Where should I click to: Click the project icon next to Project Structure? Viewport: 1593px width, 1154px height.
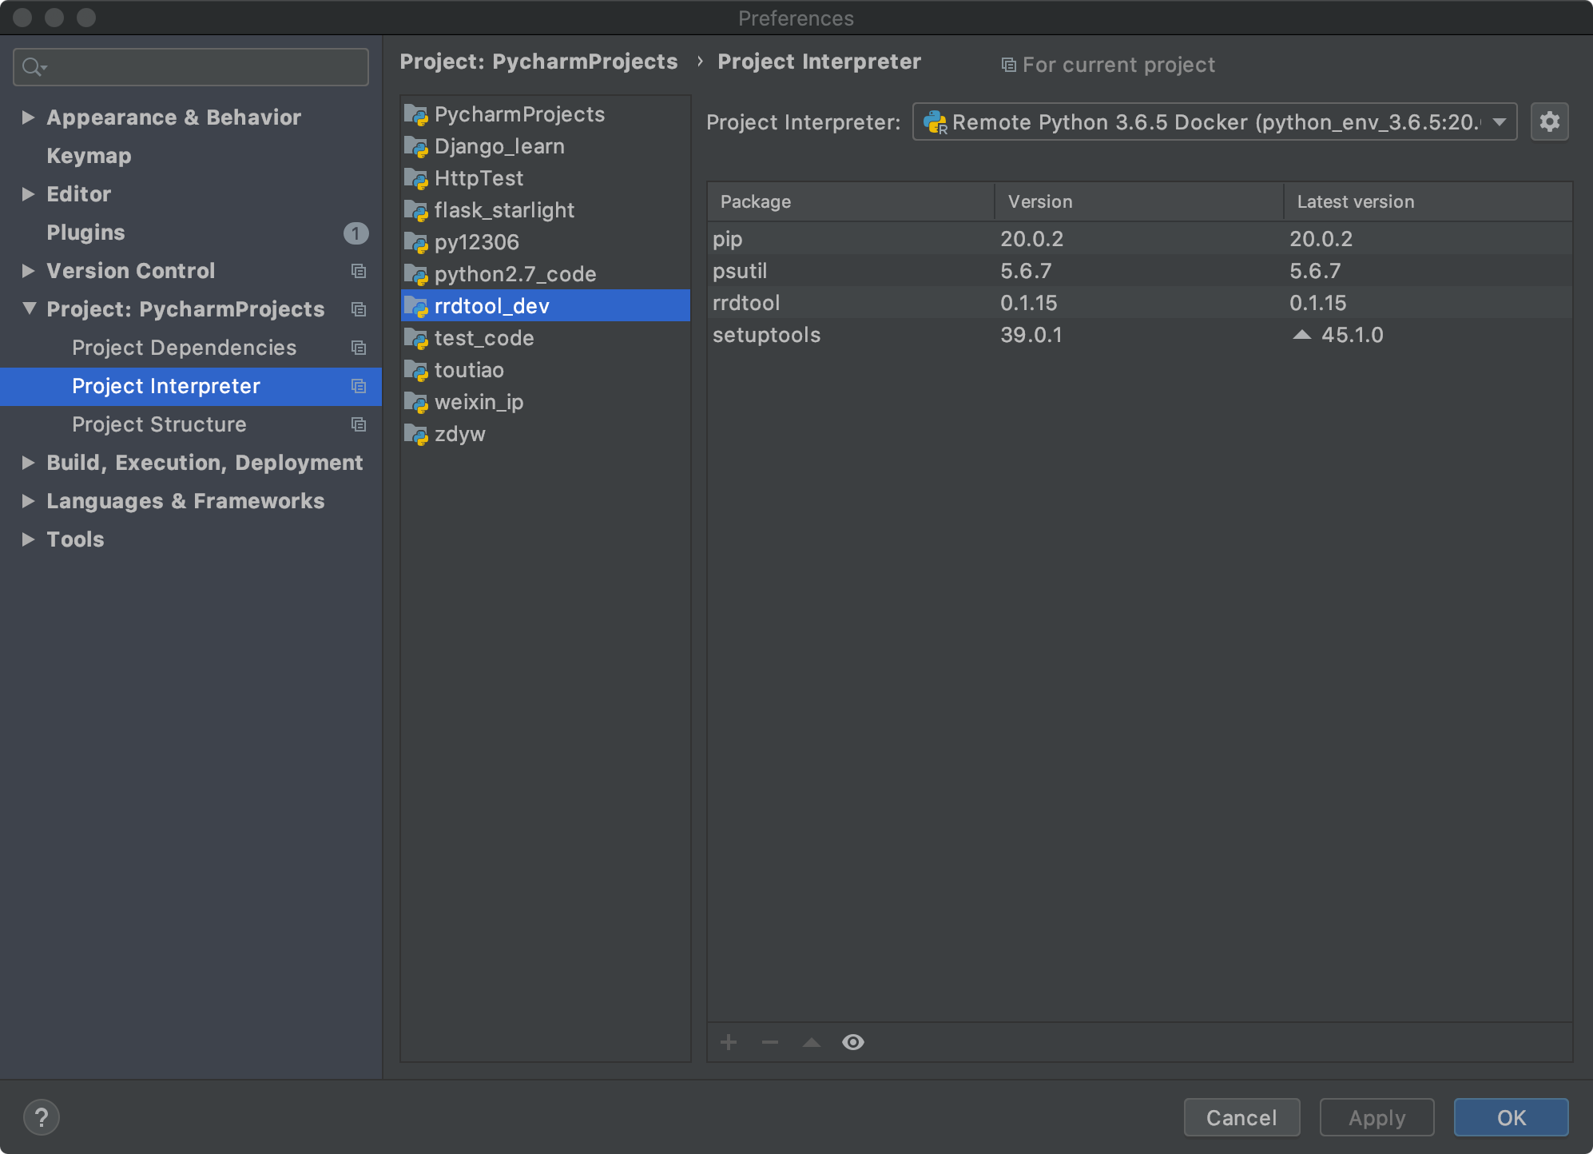click(x=359, y=424)
